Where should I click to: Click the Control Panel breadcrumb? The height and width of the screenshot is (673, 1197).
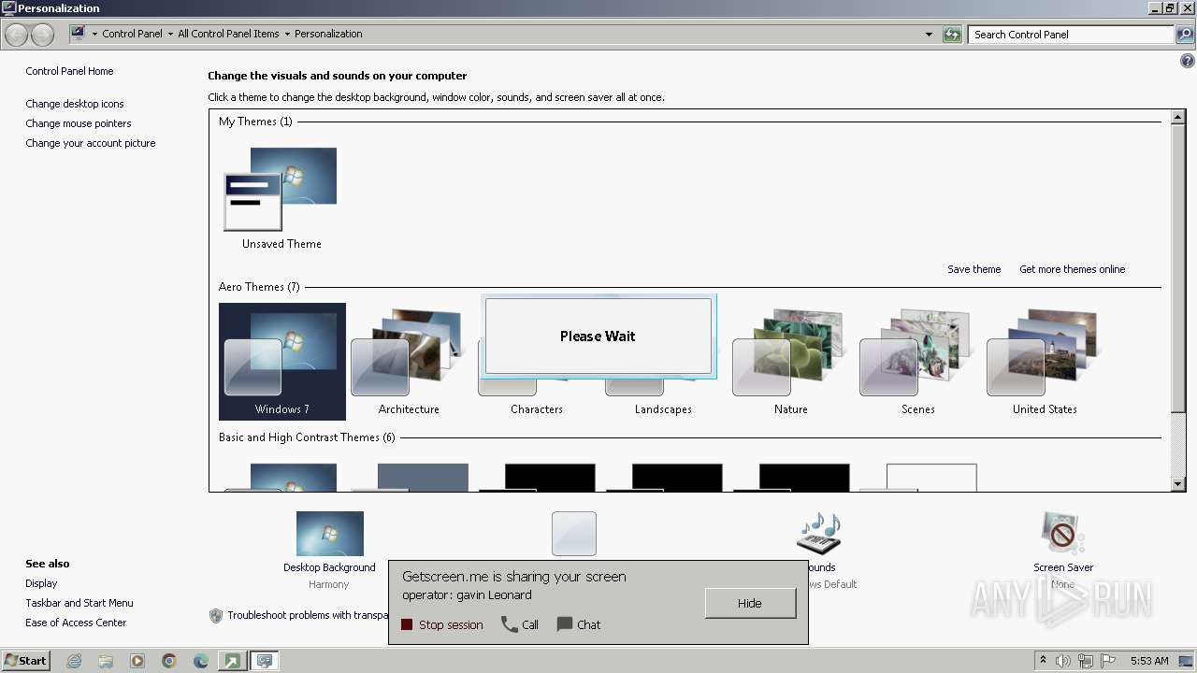coord(132,34)
